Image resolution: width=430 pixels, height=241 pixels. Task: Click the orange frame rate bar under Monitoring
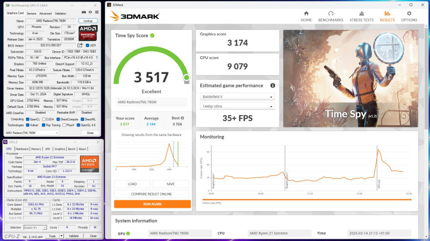pyautogui.click(x=307, y=200)
